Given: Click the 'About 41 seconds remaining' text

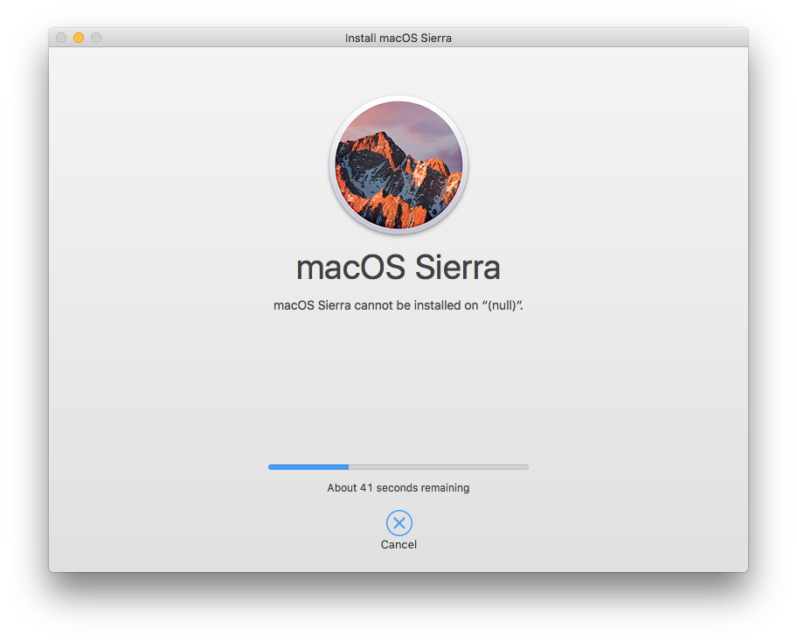Looking at the screenshot, I should (398, 488).
